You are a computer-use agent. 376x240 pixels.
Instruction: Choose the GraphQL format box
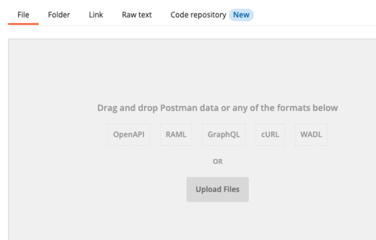click(224, 134)
